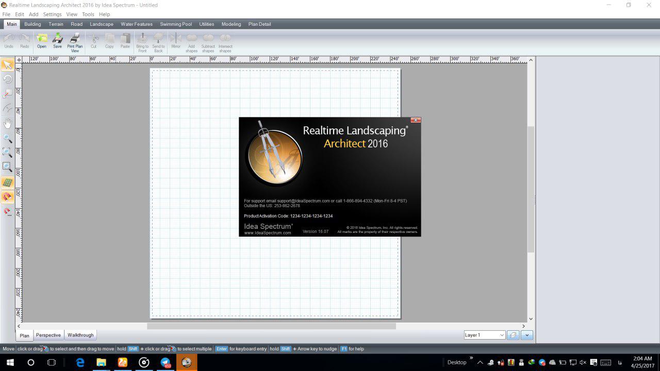660x371 pixels.
Task: Click the layers icon beside Layer 1
Action: (513, 335)
